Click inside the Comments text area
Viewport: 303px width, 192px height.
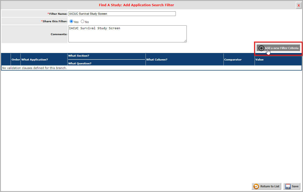[x=127, y=34]
